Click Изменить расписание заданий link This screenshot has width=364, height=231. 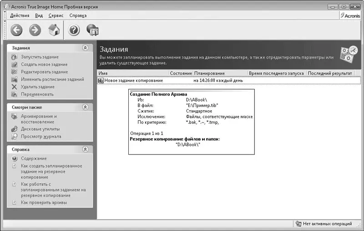click(x=52, y=79)
